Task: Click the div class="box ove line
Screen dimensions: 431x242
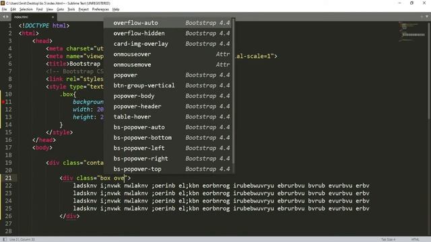Action: coord(95,178)
